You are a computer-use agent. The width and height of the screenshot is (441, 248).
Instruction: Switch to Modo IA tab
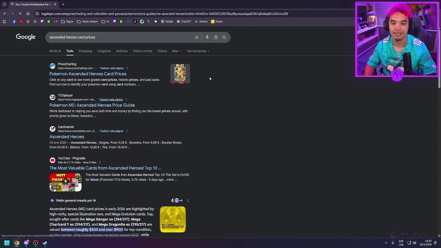click(x=55, y=51)
